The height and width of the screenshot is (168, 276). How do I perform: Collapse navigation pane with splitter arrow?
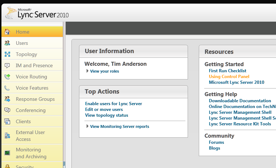click(x=64, y=166)
